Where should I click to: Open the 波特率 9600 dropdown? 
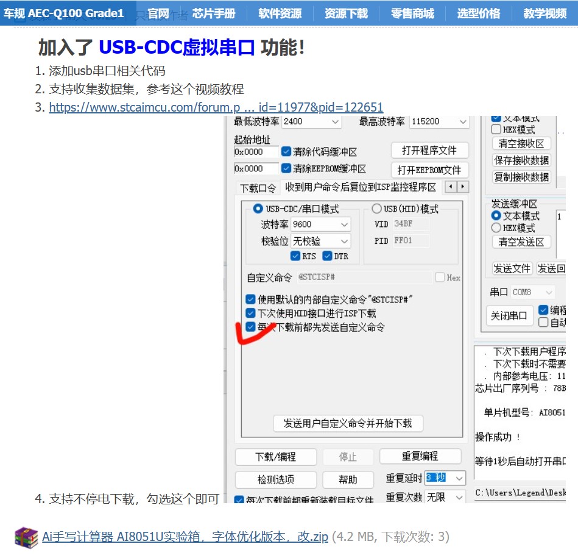321,224
